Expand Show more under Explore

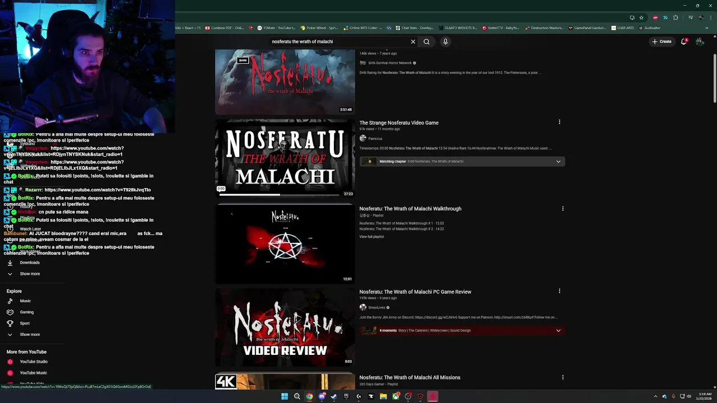pos(30,334)
